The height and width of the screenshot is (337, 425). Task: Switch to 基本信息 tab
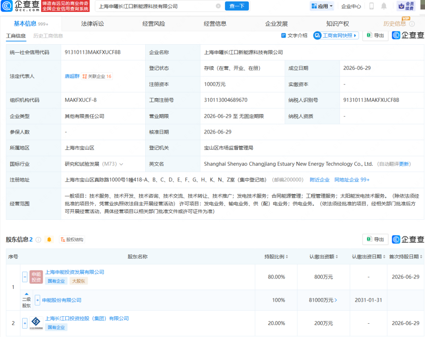click(x=31, y=24)
